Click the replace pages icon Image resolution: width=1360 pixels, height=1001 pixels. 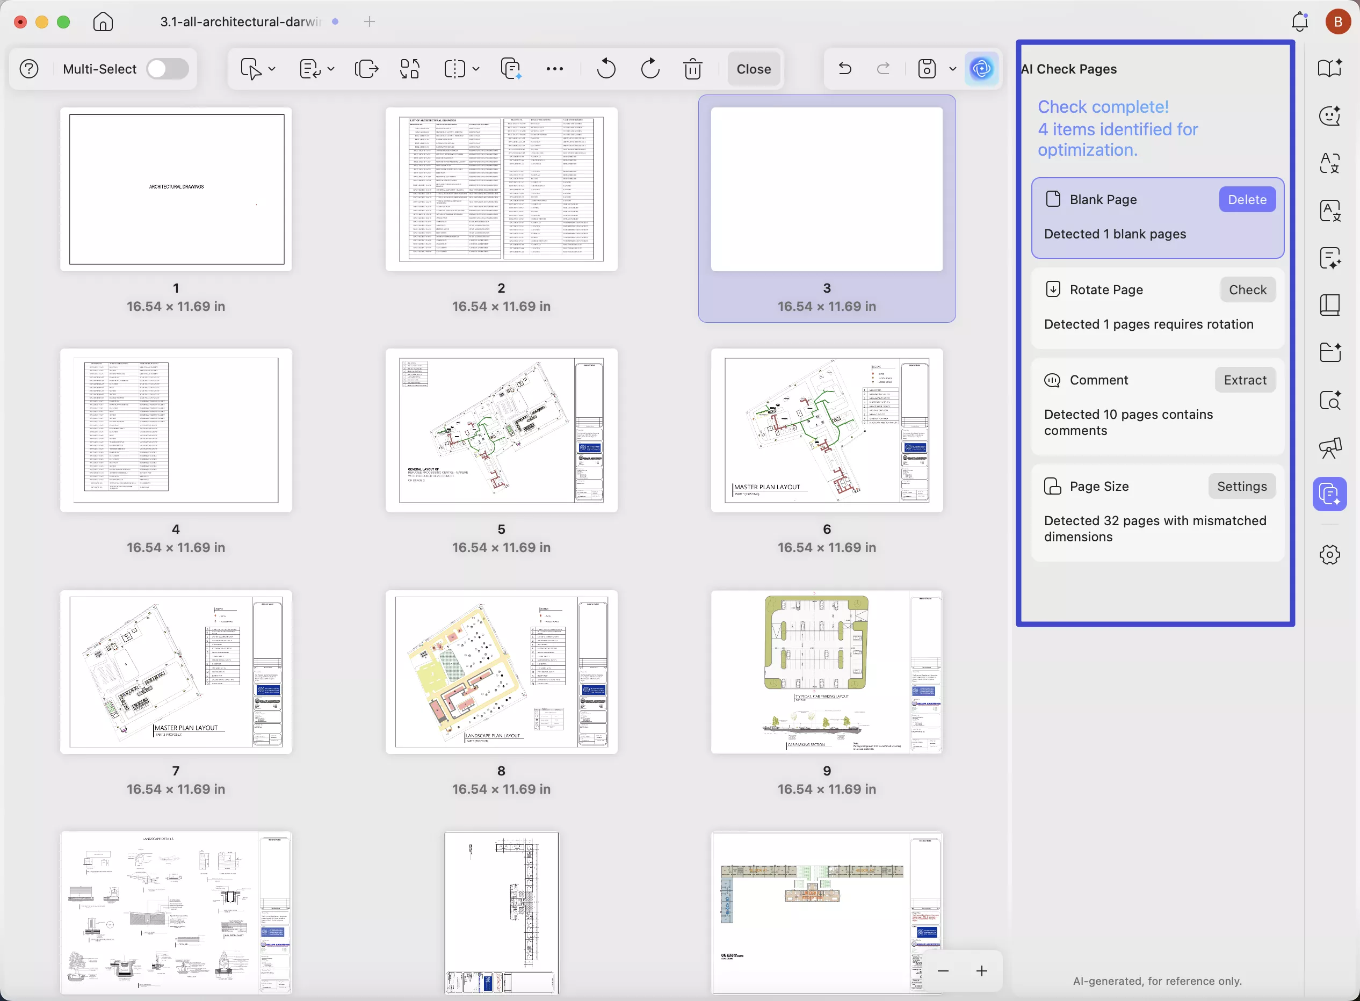(x=410, y=69)
